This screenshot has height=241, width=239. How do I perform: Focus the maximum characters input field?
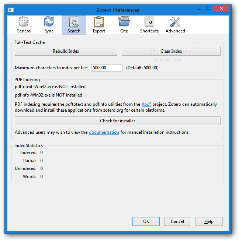pyautogui.click(x=107, y=68)
